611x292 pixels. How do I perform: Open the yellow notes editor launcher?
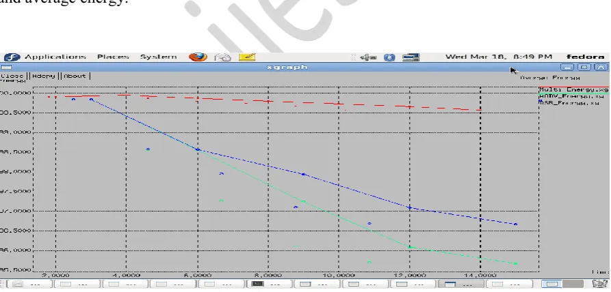click(247, 57)
